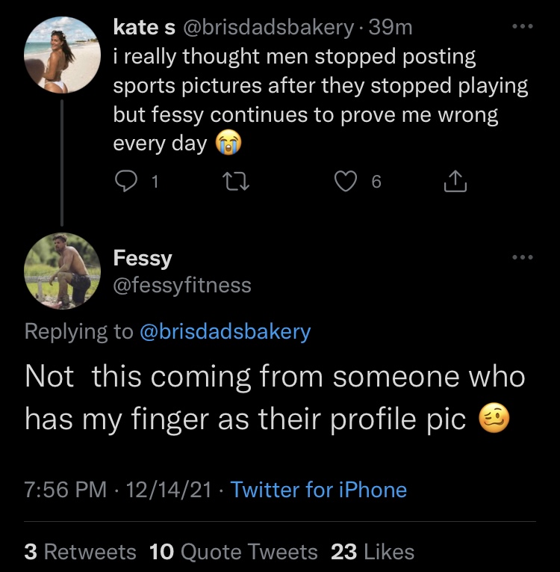Image resolution: width=560 pixels, height=572 pixels.
Task: Open the Twitter for iPhone link
Action: [318, 489]
